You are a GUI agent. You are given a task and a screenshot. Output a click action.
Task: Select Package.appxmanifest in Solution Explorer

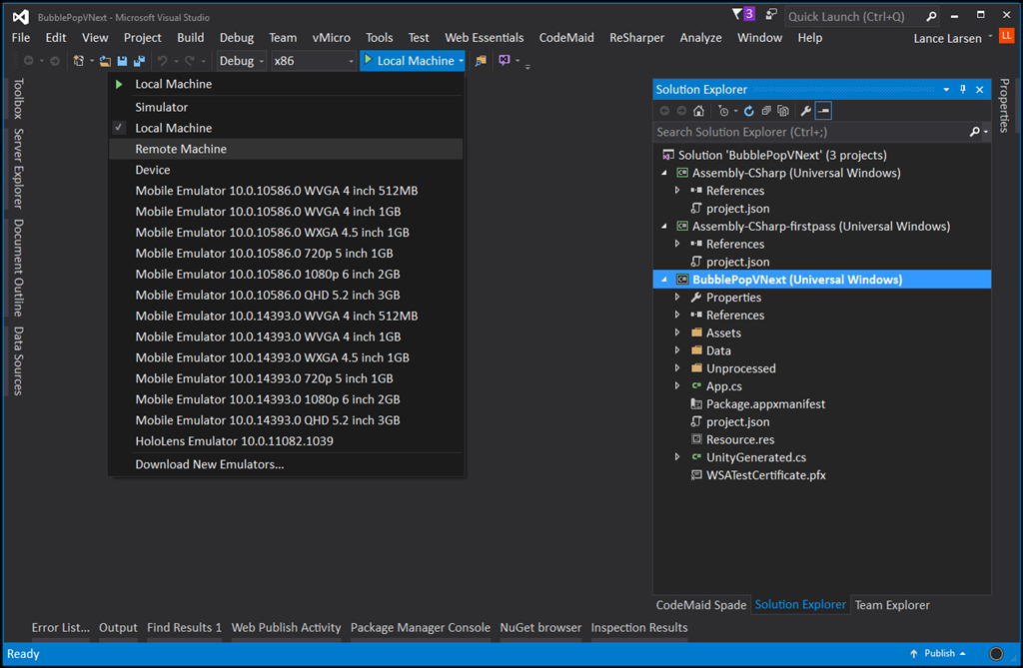(765, 403)
